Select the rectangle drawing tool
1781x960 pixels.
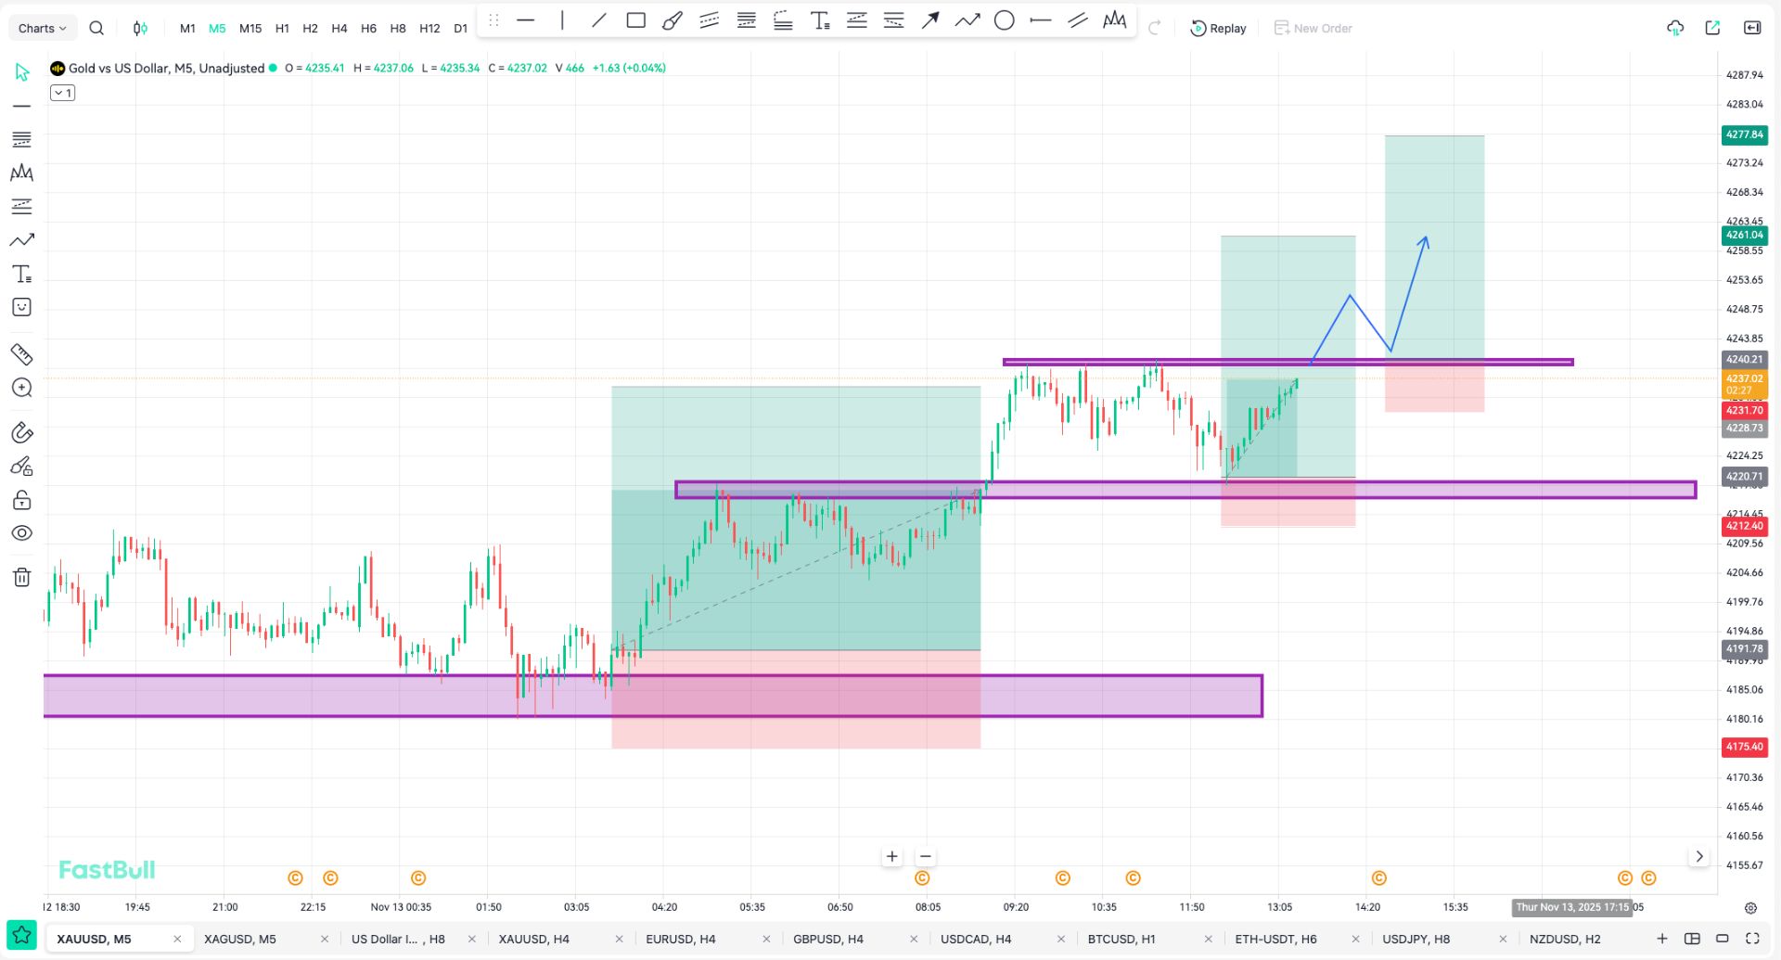635,20
